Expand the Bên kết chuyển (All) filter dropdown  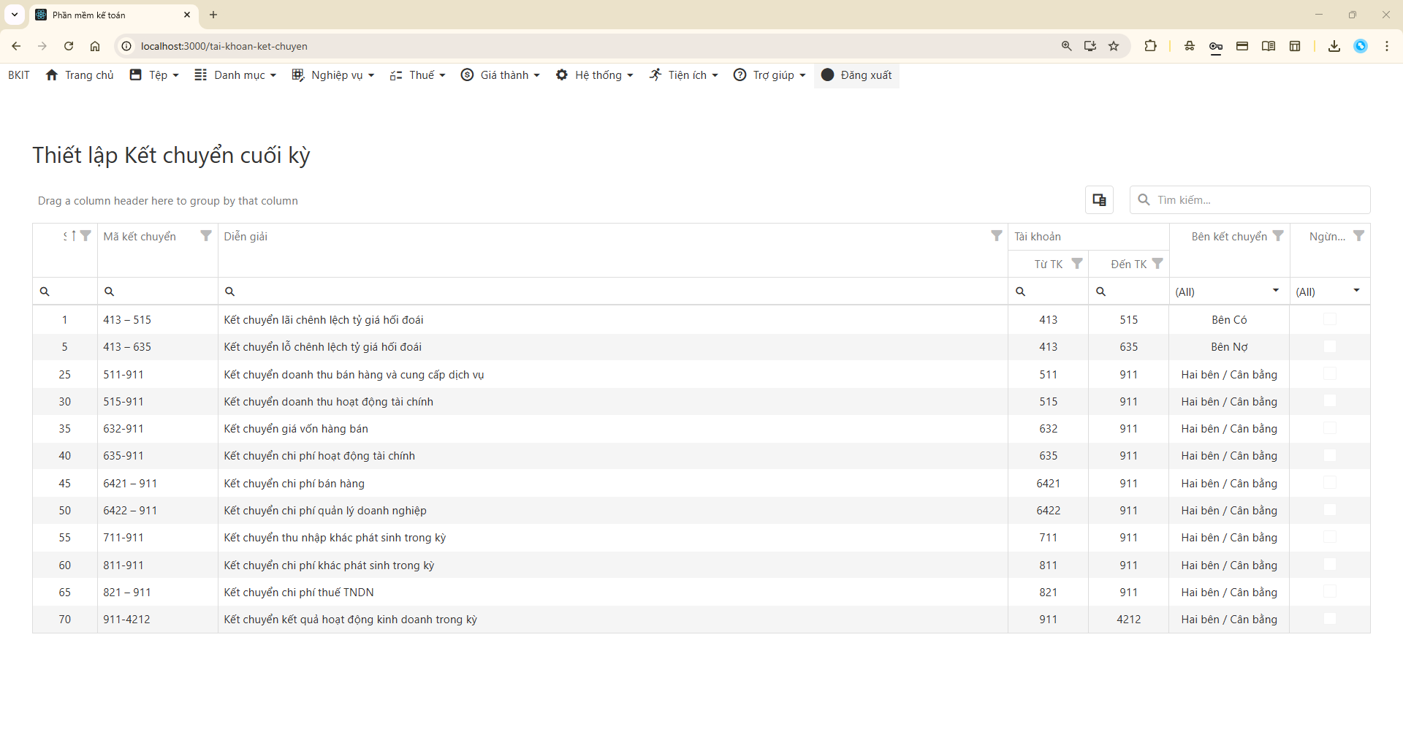pos(1276,291)
